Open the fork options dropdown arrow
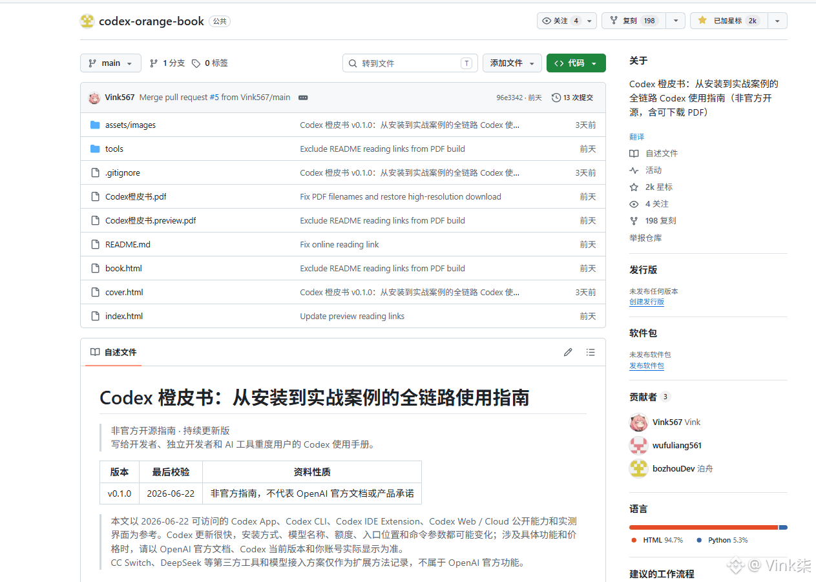The image size is (816, 582). click(x=675, y=21)
